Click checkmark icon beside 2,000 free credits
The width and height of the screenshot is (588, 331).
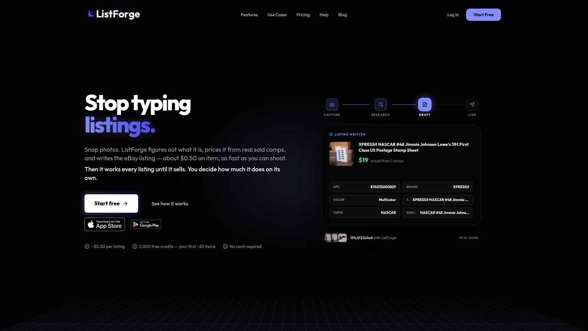[x=134, y=246]
